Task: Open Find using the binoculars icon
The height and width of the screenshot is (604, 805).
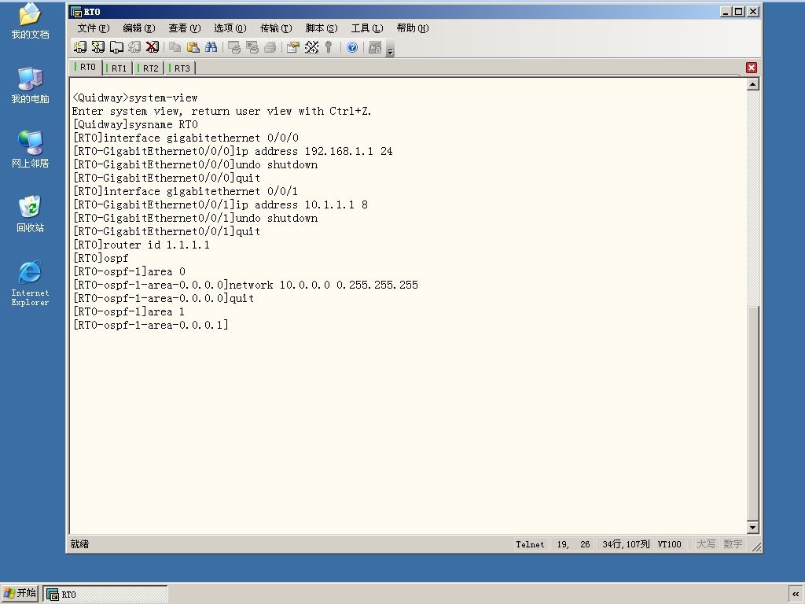Action: click(x=211, y=47)
